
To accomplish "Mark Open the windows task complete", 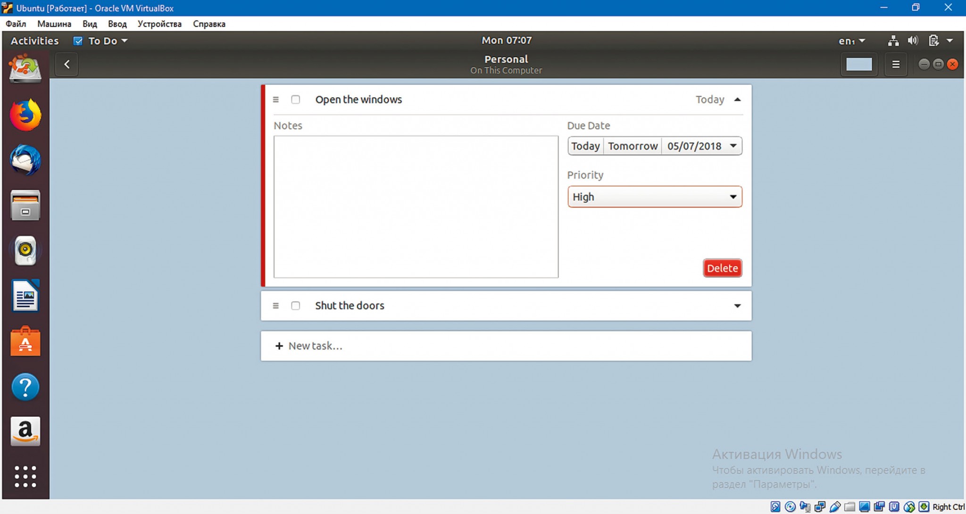I will [x=295, y=99].
